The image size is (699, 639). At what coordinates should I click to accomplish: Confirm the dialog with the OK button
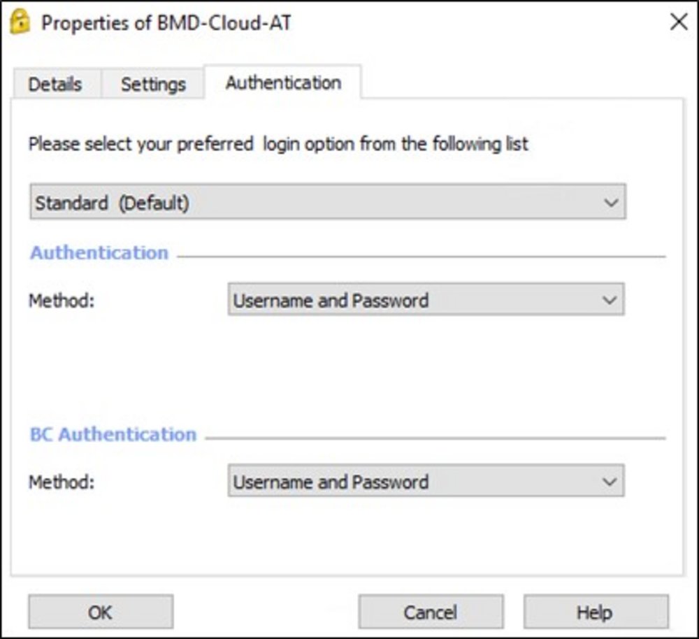coord(101,612)
